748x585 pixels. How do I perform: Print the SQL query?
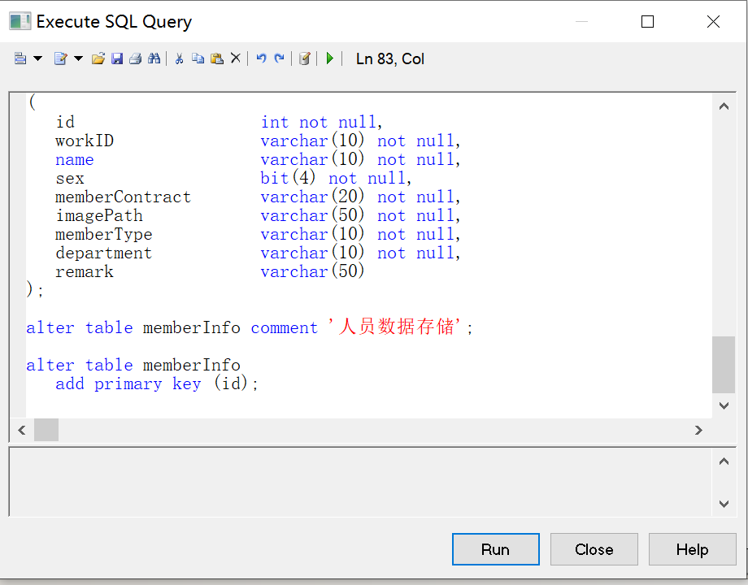click(x=136, y=58)
